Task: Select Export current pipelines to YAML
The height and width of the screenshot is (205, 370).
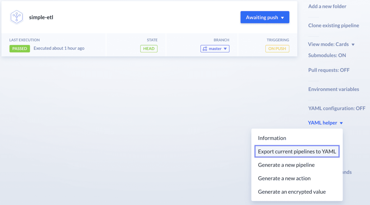Action: tap(297, 151)
